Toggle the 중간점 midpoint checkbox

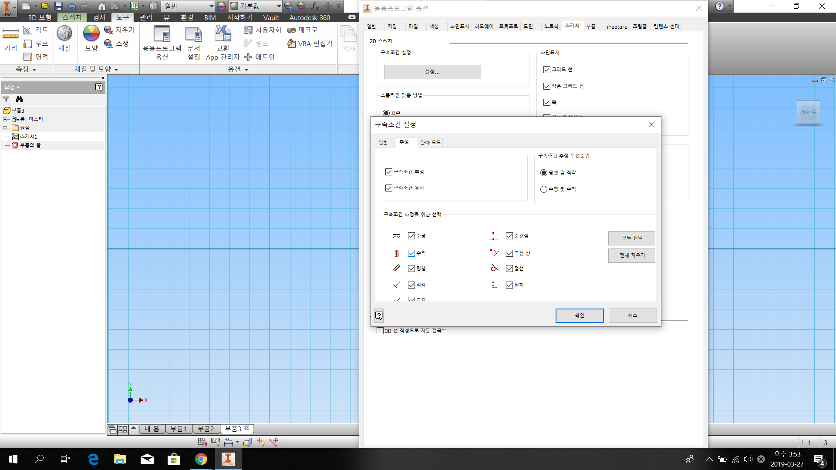pyautogui.click(x=509, y=236)
